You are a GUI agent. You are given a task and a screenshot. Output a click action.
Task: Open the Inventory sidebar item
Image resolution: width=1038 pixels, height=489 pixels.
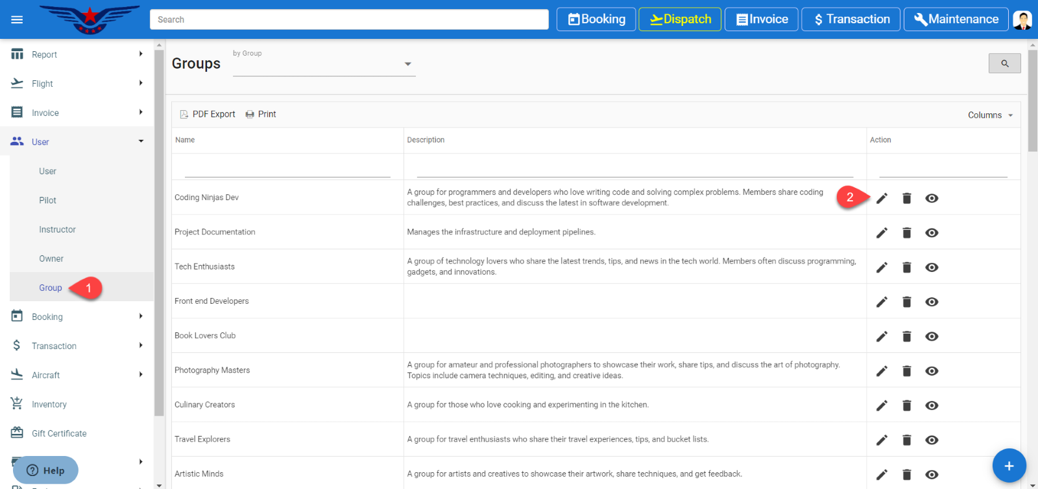(49, 404)
